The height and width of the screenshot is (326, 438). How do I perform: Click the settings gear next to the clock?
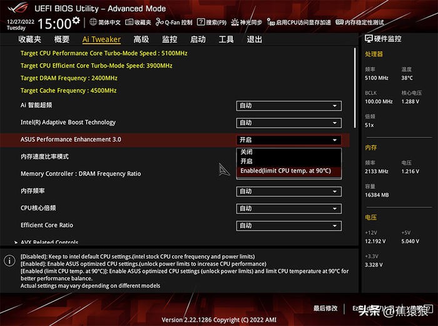click(x=76, y=21)
